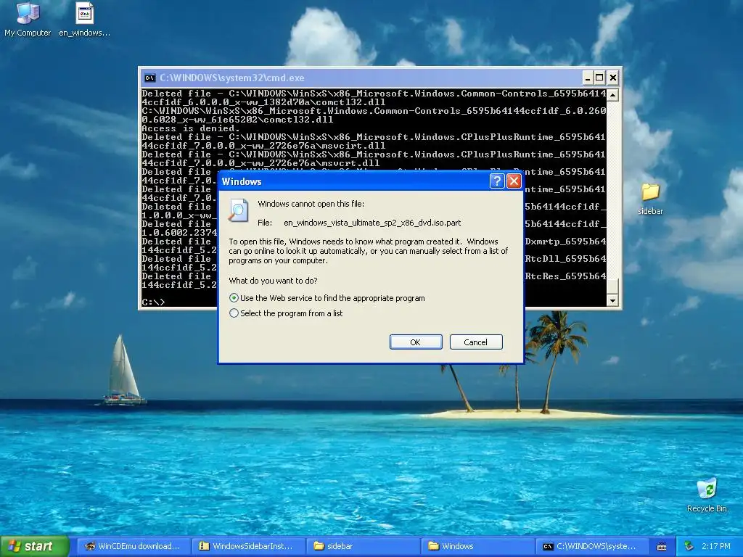Click the cmd.exe title bar icon
743x557 pixels.
pyautogui.click(x=149, y=78)
